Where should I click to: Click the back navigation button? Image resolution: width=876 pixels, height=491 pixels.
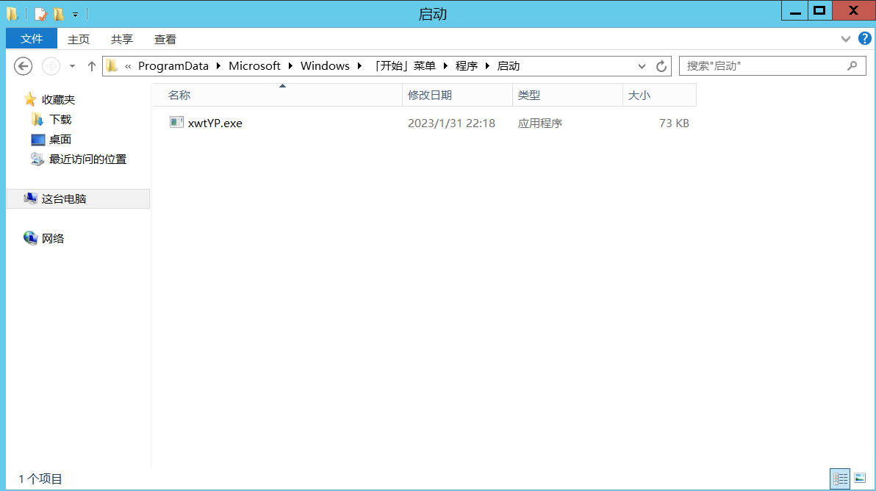pos(23,66)
